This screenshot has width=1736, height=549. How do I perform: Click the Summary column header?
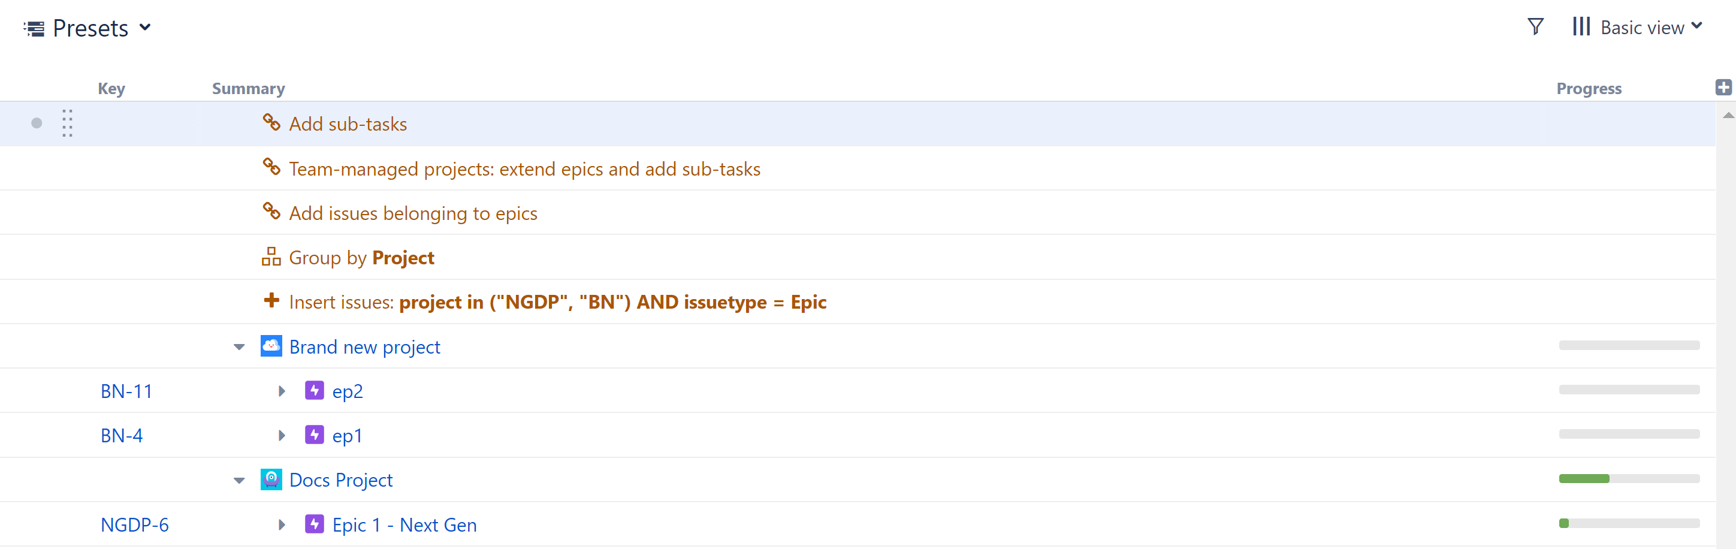pos(248,88)
